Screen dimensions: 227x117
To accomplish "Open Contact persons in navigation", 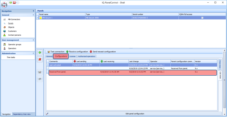I will click(x=15, y=35).
